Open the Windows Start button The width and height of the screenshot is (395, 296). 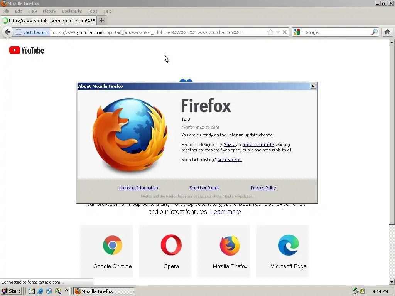tap(11, 291)
